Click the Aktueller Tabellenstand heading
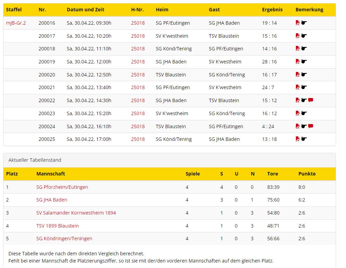The height and width of the screenshot is (268, 346). coord(35,160)
